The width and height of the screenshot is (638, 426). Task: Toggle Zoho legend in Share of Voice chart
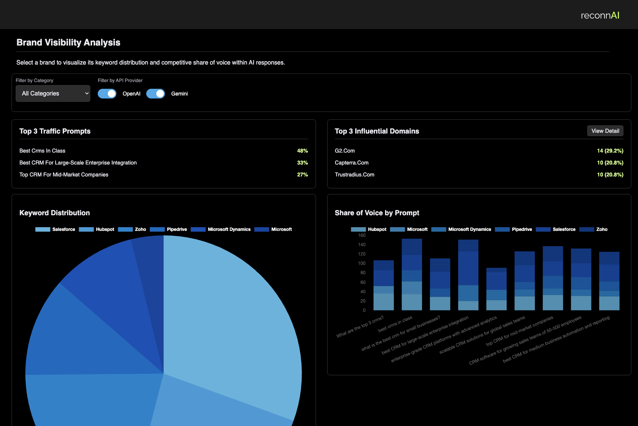(x=593, y=229)
